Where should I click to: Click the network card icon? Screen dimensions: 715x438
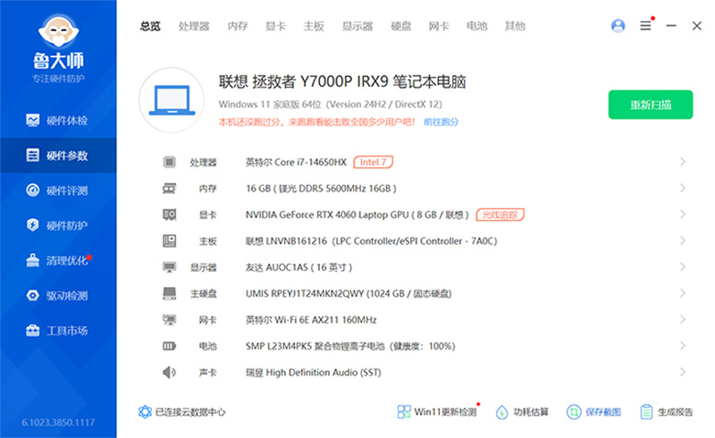[x=169, y=320]
